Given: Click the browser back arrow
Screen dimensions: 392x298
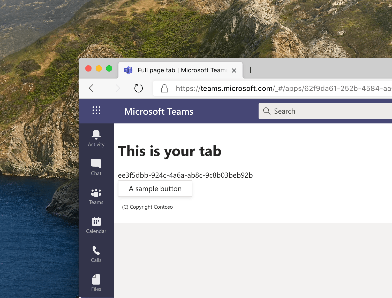Looking at the screenshot, I should click(93, 88).
